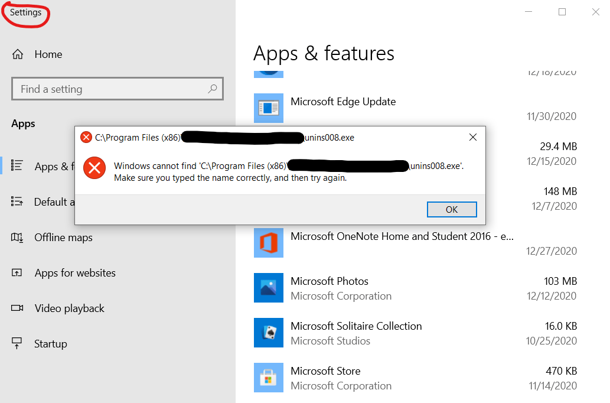Select Microsoft OneNote Home and Student 2016
This screenshot has width=610, height=403.
[416, 243]
